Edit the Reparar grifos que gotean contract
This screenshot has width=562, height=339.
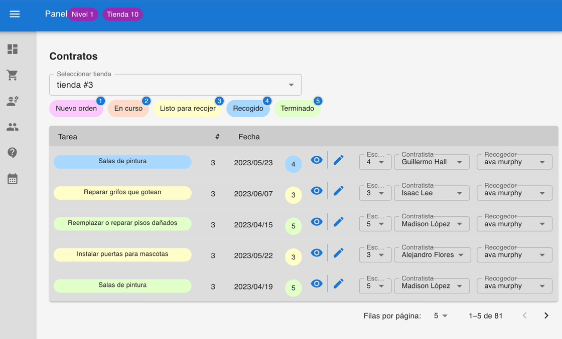point(339,191)
